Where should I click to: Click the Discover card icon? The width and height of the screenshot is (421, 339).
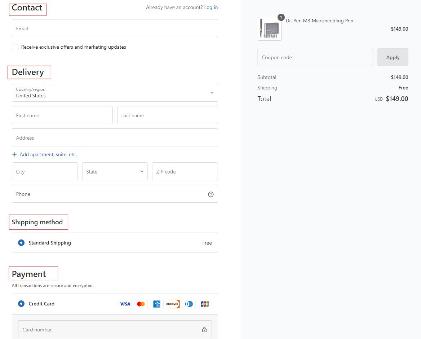(x=173, y=304)
